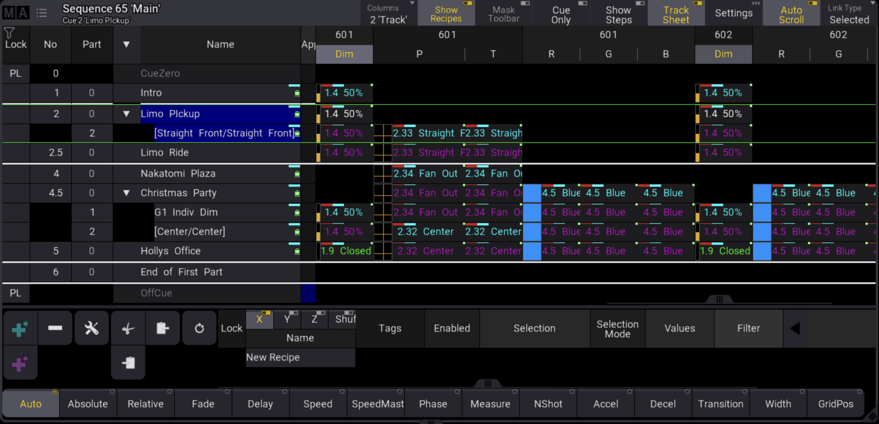Collapse the Limo PIckup cue parts

[x=126, y=114]
